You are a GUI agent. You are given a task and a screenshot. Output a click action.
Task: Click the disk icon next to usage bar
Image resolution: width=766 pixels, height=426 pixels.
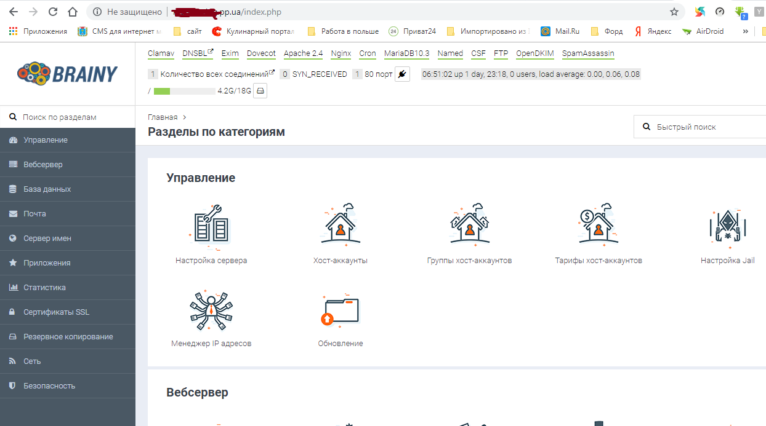point(259,90)
